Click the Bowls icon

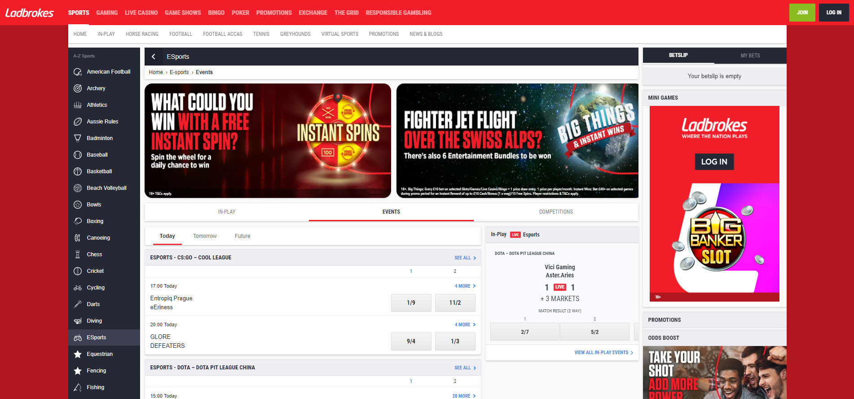click(x=78, y=205)
